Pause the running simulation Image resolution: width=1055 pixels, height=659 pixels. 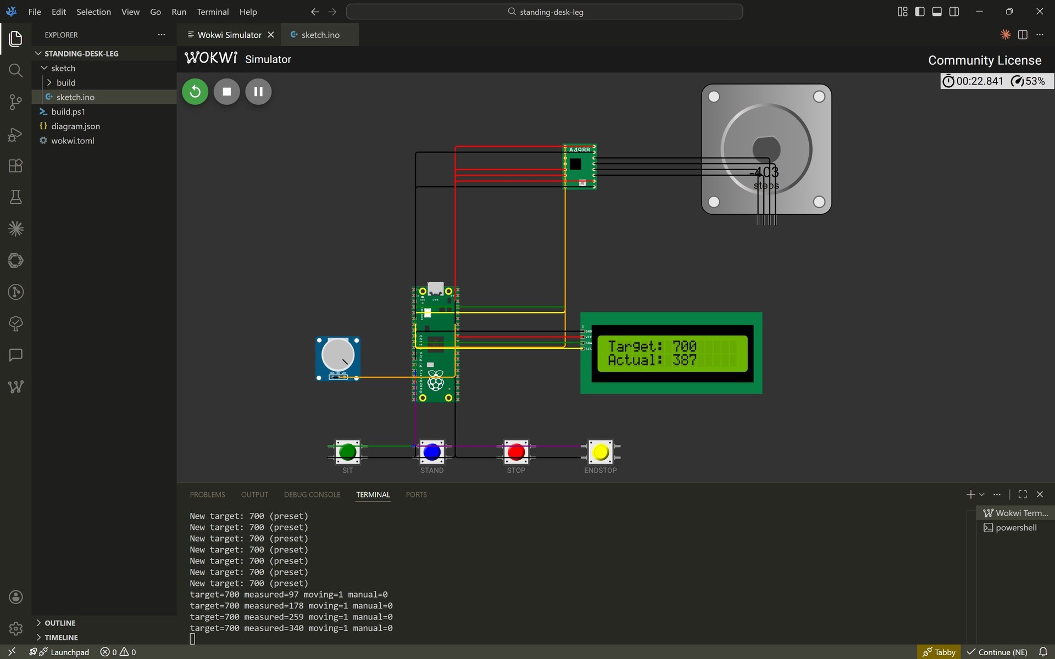[258, 91]
